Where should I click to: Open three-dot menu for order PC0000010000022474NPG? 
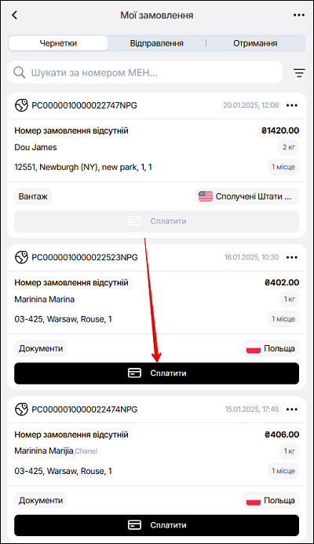(292, 409)
